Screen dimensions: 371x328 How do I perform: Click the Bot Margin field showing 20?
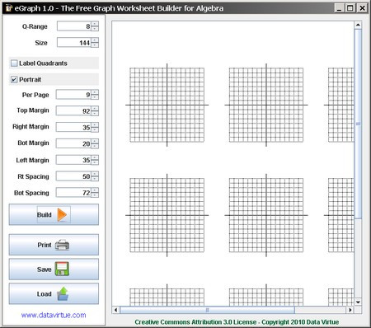[x=73, y=143]
